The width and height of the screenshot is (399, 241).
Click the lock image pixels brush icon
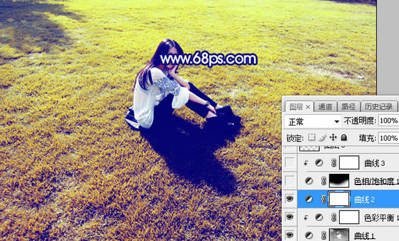[x=323, y=137]
